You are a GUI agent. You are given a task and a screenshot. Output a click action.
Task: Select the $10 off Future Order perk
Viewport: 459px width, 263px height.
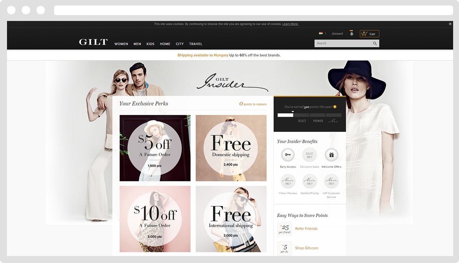155,219
